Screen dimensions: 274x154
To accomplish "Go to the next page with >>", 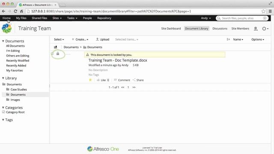I will [134, 87].
